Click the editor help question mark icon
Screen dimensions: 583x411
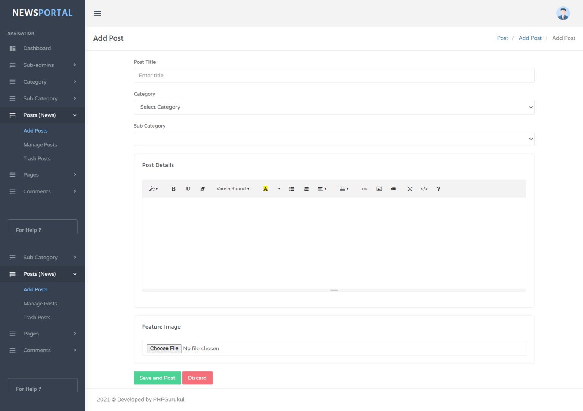pyautogui.click(x=438, y=188)
